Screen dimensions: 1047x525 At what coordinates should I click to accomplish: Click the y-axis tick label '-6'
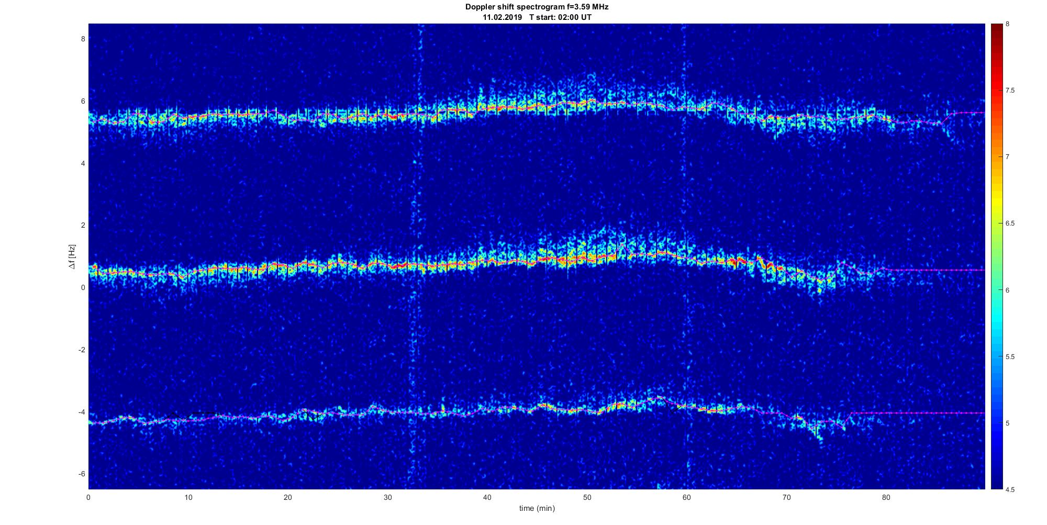click(81, 474)
